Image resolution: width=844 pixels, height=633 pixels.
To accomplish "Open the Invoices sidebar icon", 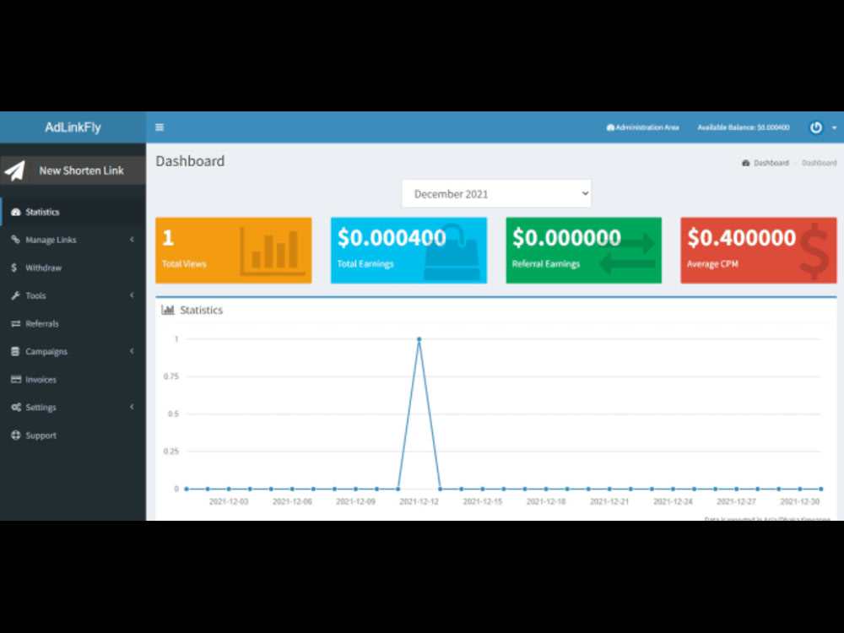I will [x=15, y=379].
